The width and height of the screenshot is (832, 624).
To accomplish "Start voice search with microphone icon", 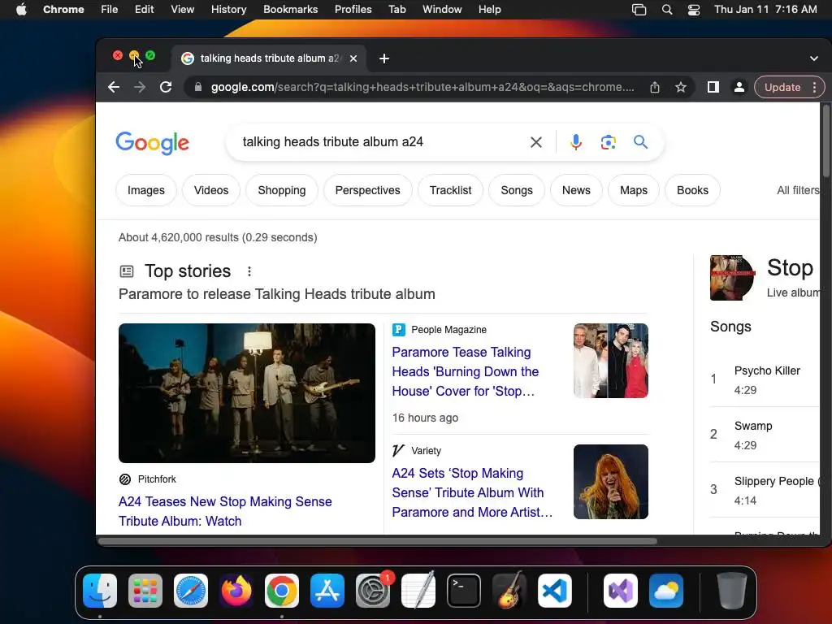I will (x=576, y=141).
